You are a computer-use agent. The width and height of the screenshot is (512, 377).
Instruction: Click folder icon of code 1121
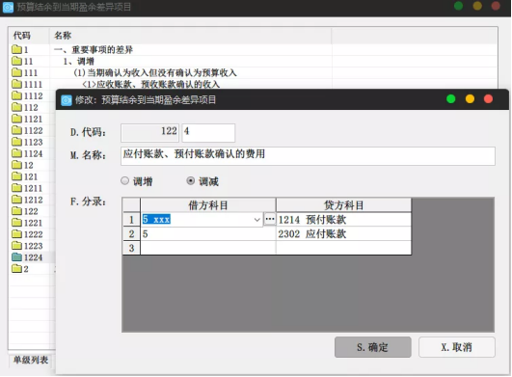click(x=16, y=119)
